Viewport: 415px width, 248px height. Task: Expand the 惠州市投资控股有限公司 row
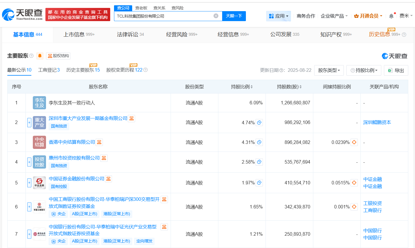tap(29, 162)
